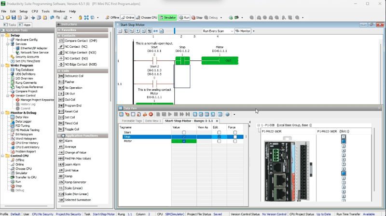This screenshot has height=216, width=386.
Task: Toggle the Edit checkbox for Stop tag
Action: pos(220,137)
